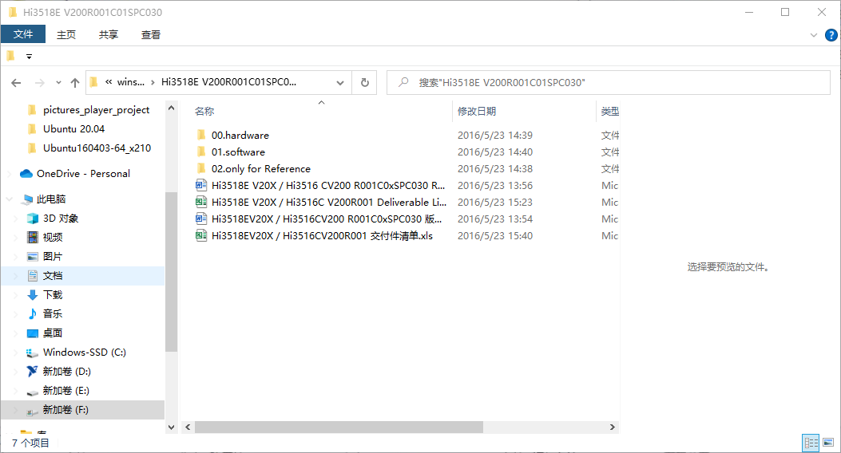This screenshot has width=841, height=453.
Task: Click the Help question mark icon
Action: coord(831,35)
